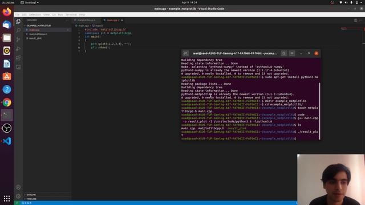Click Activities in the top bar
The height and width of the screenshot is (205, 365).
8,2
